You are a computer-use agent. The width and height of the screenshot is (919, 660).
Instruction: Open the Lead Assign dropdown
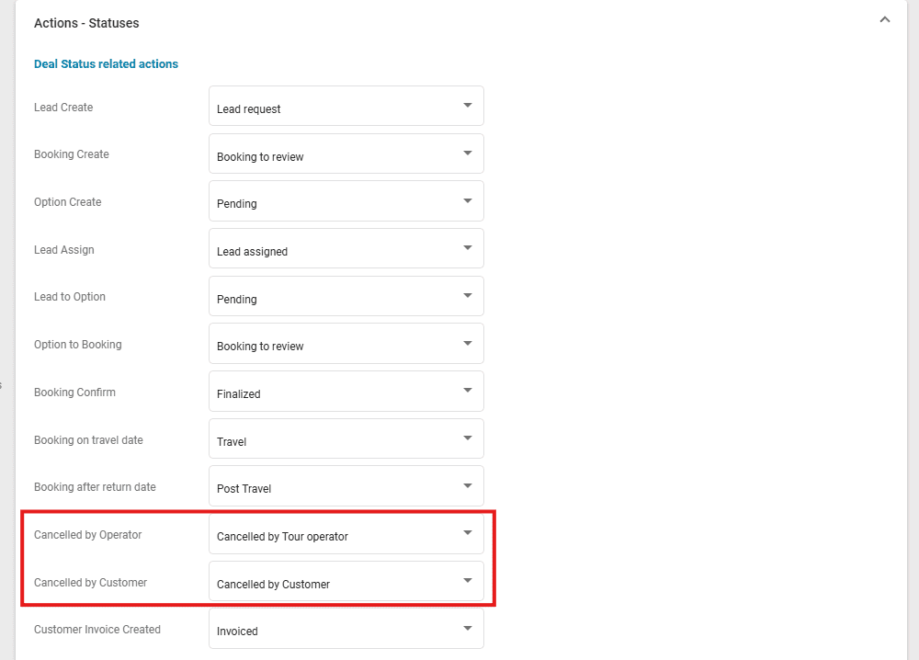346,249
